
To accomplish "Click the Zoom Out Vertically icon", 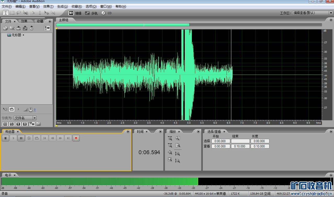I will pos(177,161).
